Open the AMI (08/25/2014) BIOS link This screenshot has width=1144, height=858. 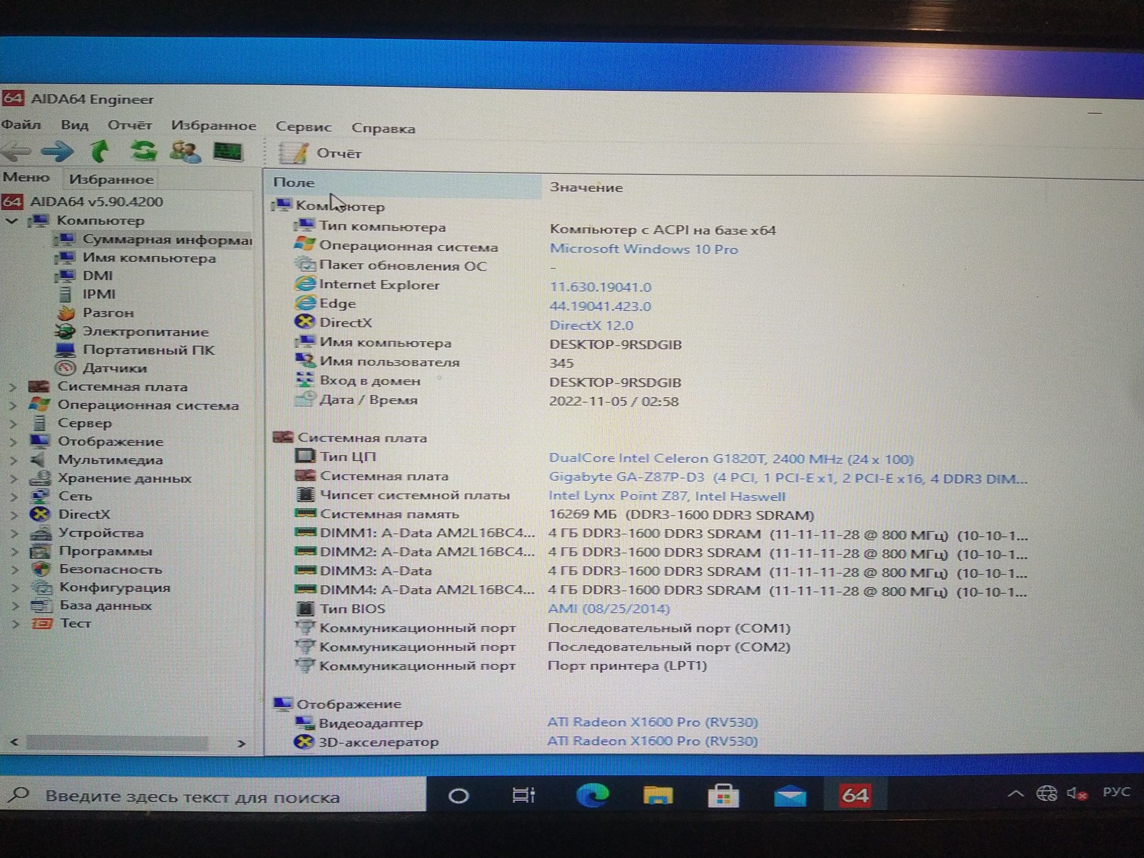pyautogui.click(x=609, y=609)
